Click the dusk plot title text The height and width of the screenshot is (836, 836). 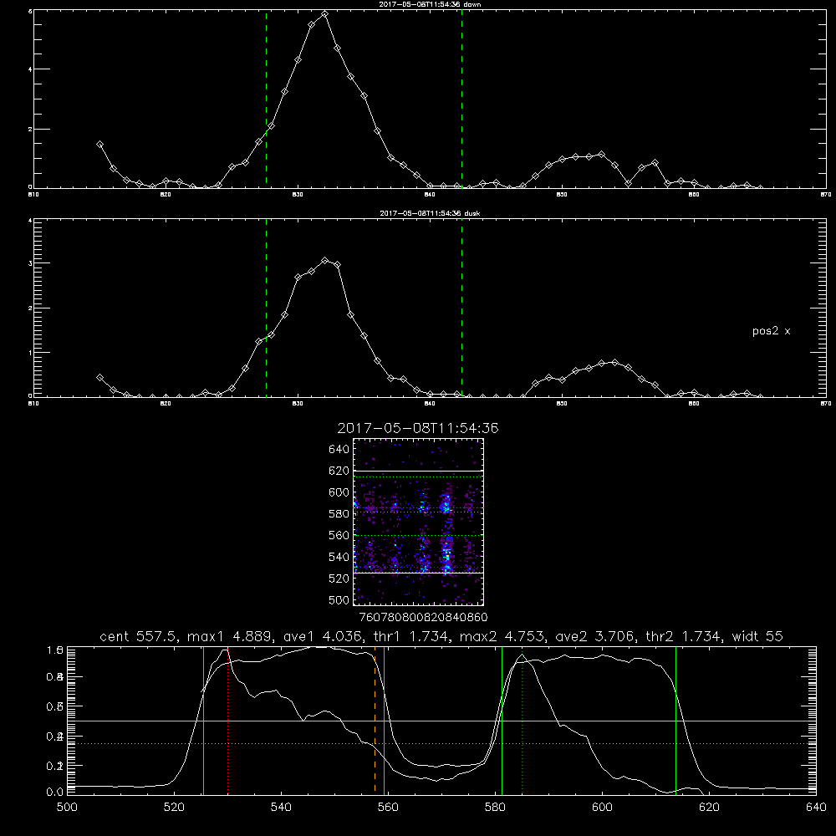[x=430, y=213]
